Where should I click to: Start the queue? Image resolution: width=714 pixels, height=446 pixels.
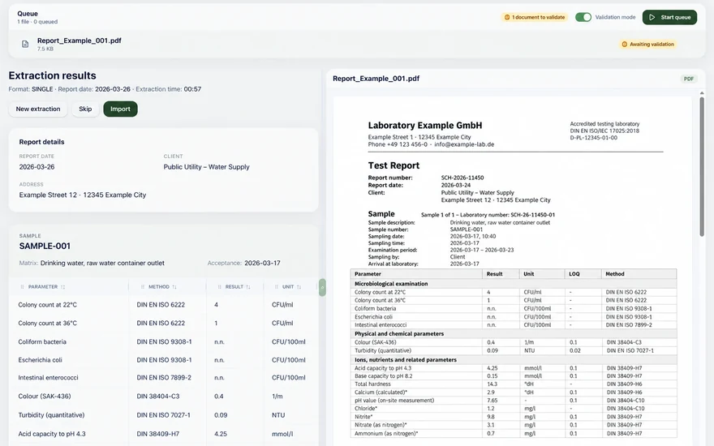click(x=669, y=17)
